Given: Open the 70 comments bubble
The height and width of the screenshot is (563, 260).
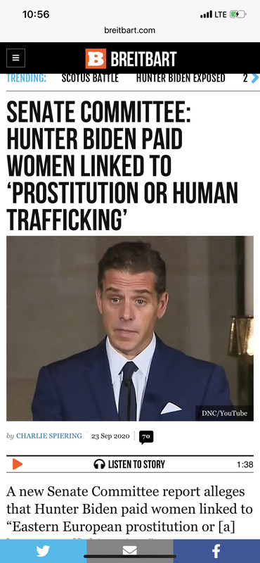Looking at the screenshot, I should 146,436.
